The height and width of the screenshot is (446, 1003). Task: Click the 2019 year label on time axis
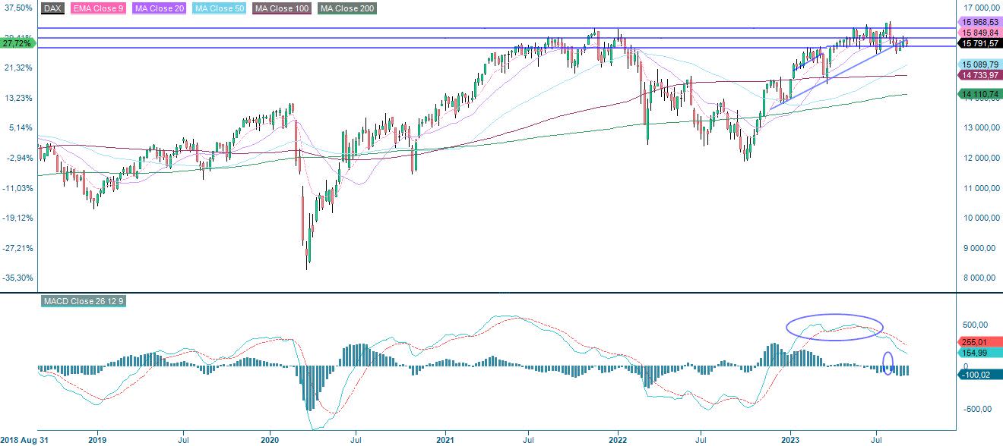coord(97,439)
